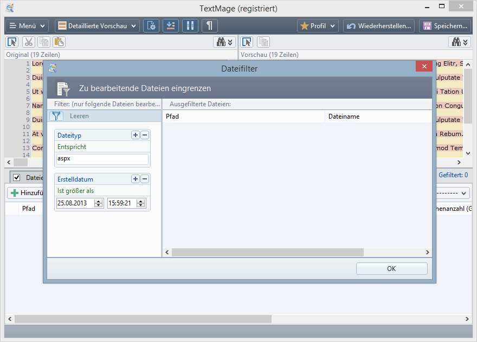The image size is (477, 342).
Task: Click the TextMage app icon in title bar
Action: [10, 8]
